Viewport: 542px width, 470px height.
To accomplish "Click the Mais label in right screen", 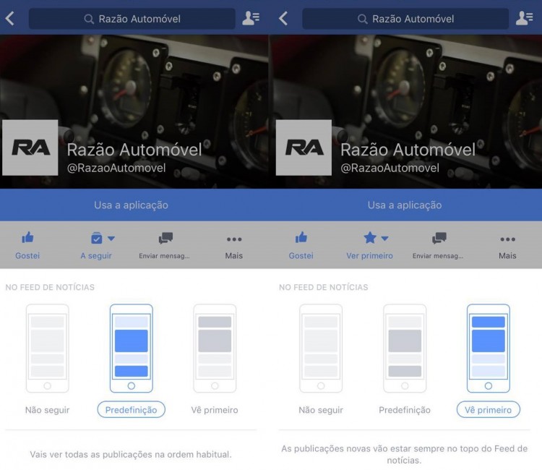I will point(507,255).
